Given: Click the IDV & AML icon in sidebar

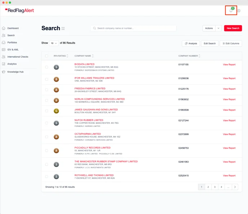Looking at the screenshot, I should click(x=4, y=50).
